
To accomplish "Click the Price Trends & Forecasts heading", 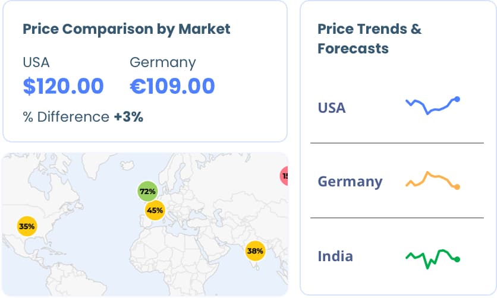I will point(369,38).
